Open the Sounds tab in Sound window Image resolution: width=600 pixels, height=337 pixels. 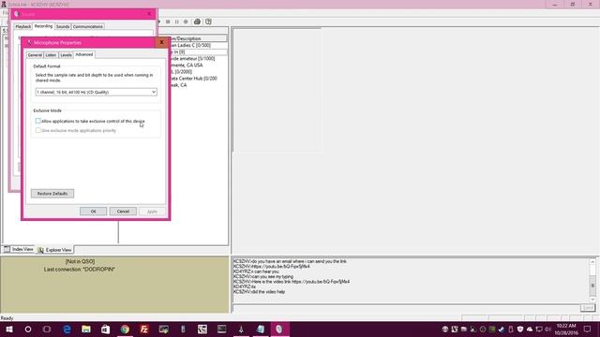pyautogui.click(x=63, y=26)
